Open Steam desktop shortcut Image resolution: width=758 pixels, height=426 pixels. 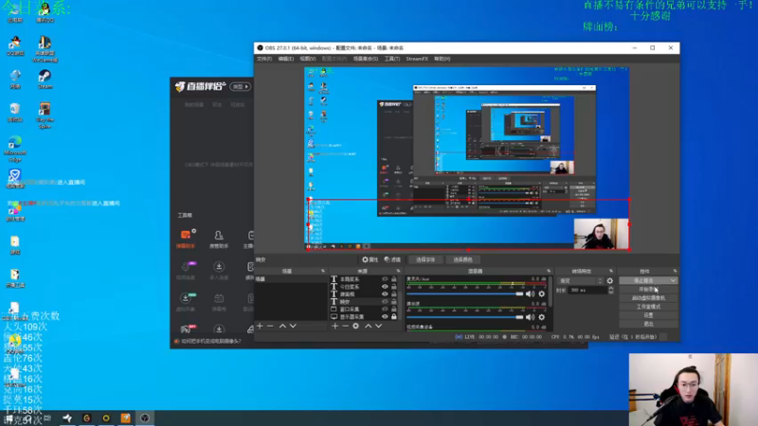(45, 80)
